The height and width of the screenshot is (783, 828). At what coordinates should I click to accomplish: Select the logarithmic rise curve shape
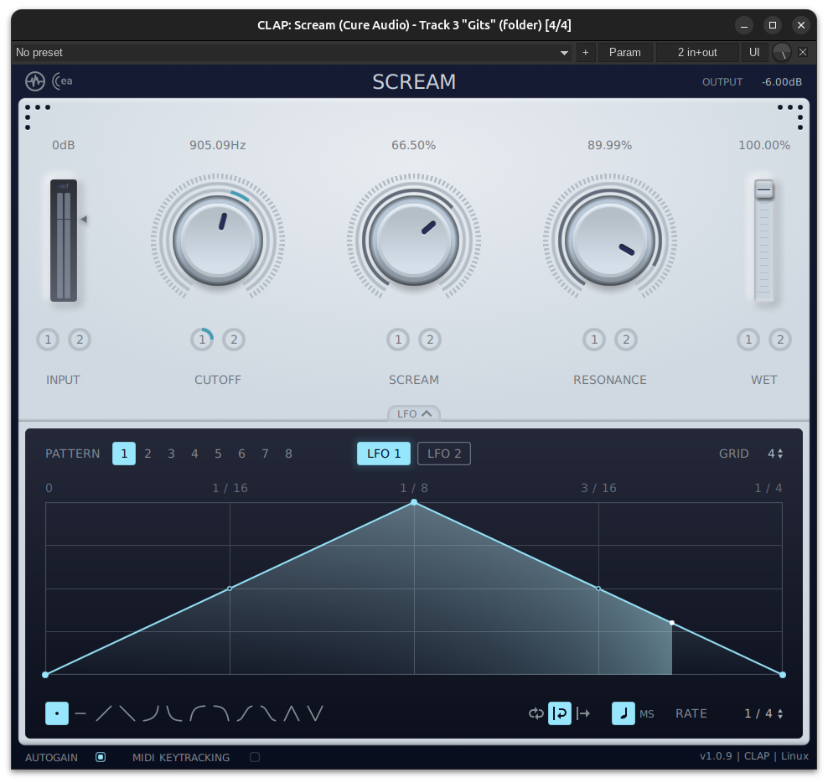pos(198,713)
